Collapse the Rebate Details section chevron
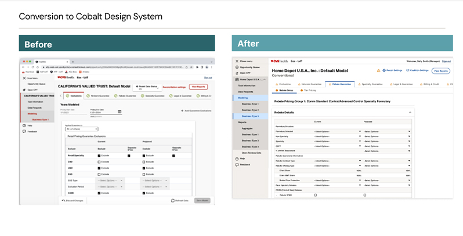The width and height of the screenshot is (463, 236). [410, 112]
